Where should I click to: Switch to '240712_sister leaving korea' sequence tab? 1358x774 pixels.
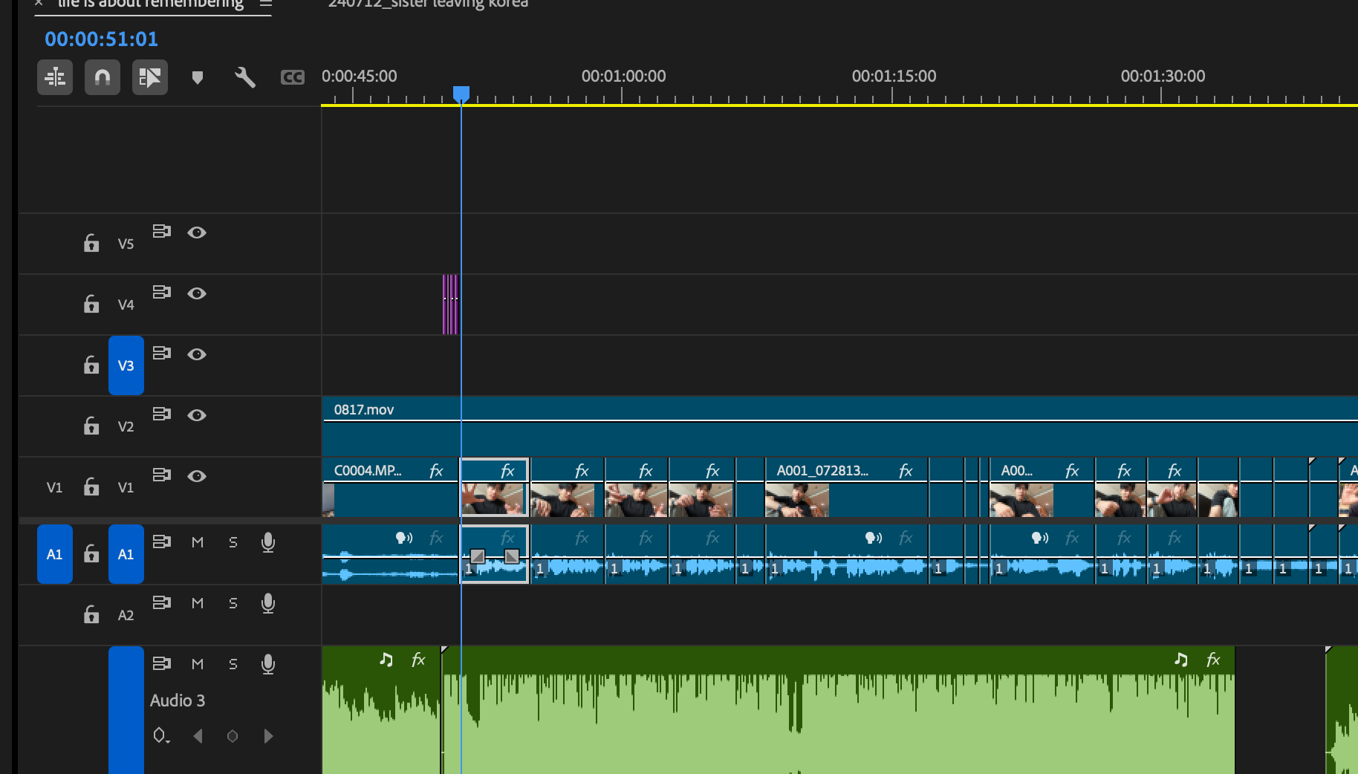[x=428, y=4]
